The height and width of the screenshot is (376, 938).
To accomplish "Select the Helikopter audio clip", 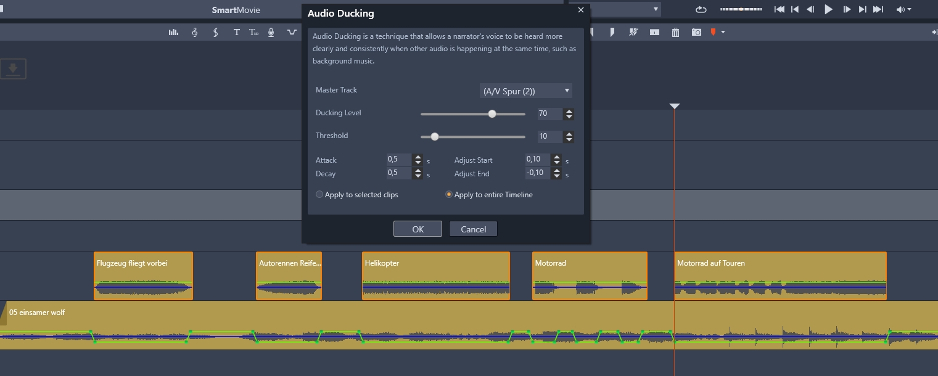I will [436, 276].
